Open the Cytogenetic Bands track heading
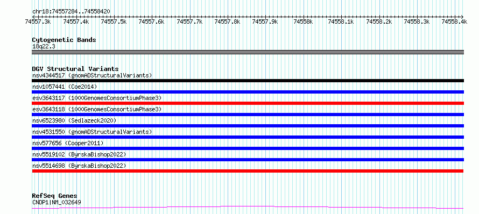 64,40
